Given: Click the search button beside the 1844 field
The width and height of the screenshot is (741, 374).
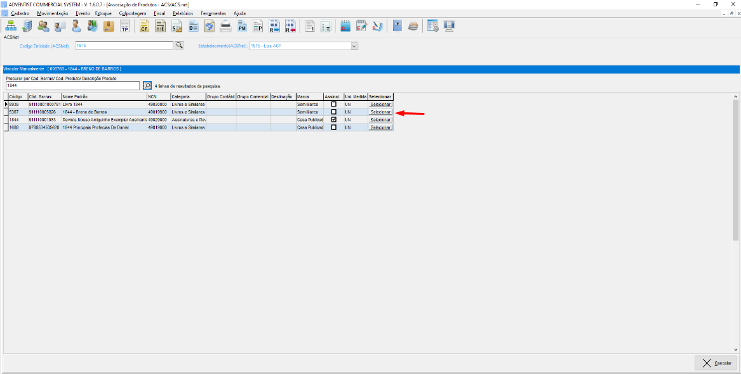Looking at the screenshot, I should (147, 86).
